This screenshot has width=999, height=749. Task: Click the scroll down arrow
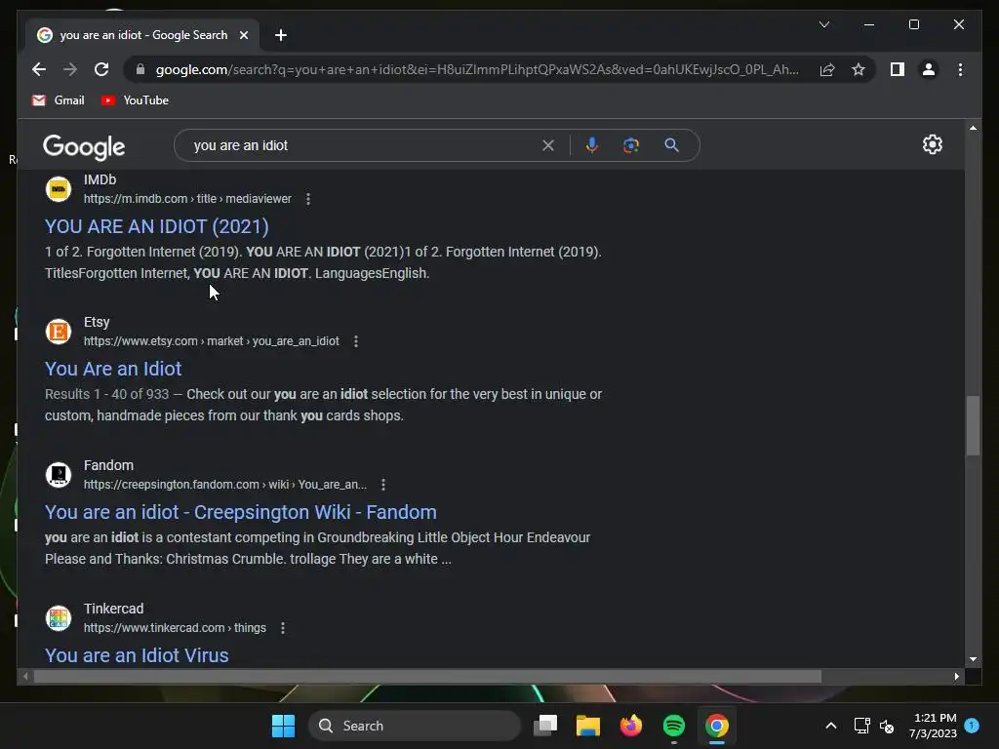coord(973,660)
